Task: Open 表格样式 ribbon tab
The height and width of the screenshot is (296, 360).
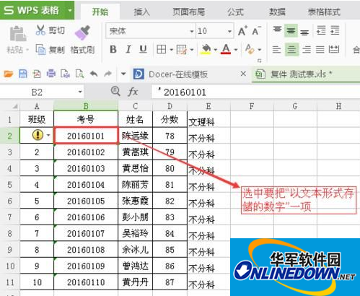Action: point(324,12)
